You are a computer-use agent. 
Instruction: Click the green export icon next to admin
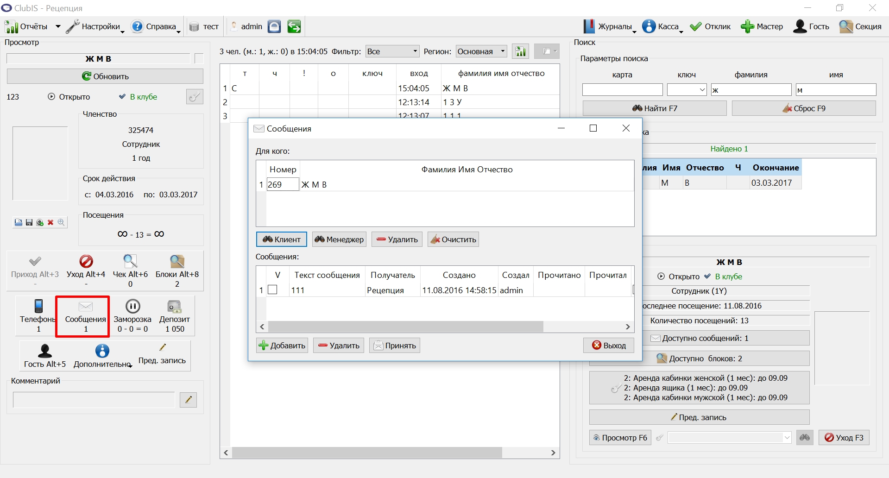point(294,27)
